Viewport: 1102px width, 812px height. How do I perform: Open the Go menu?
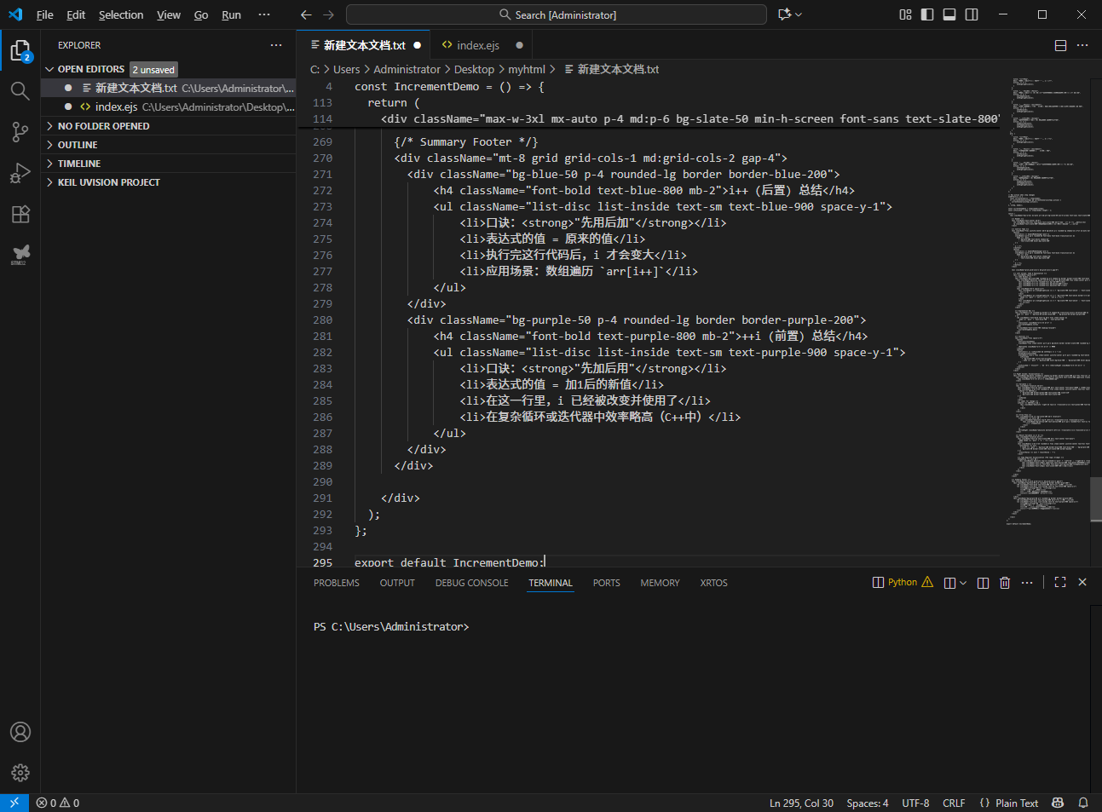[201, 14]
